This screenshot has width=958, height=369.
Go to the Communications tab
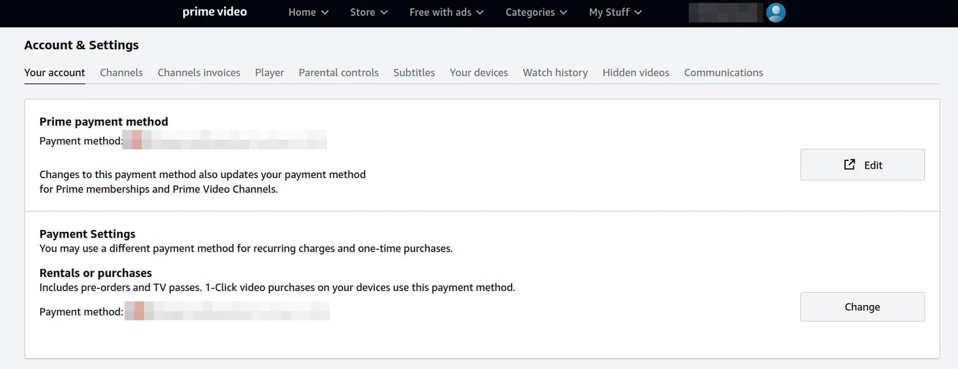point(724,73)
